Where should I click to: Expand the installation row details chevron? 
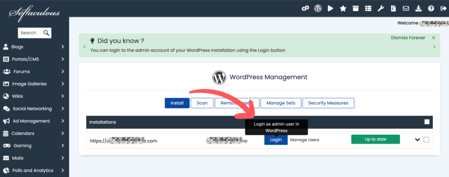pos(417,140)
